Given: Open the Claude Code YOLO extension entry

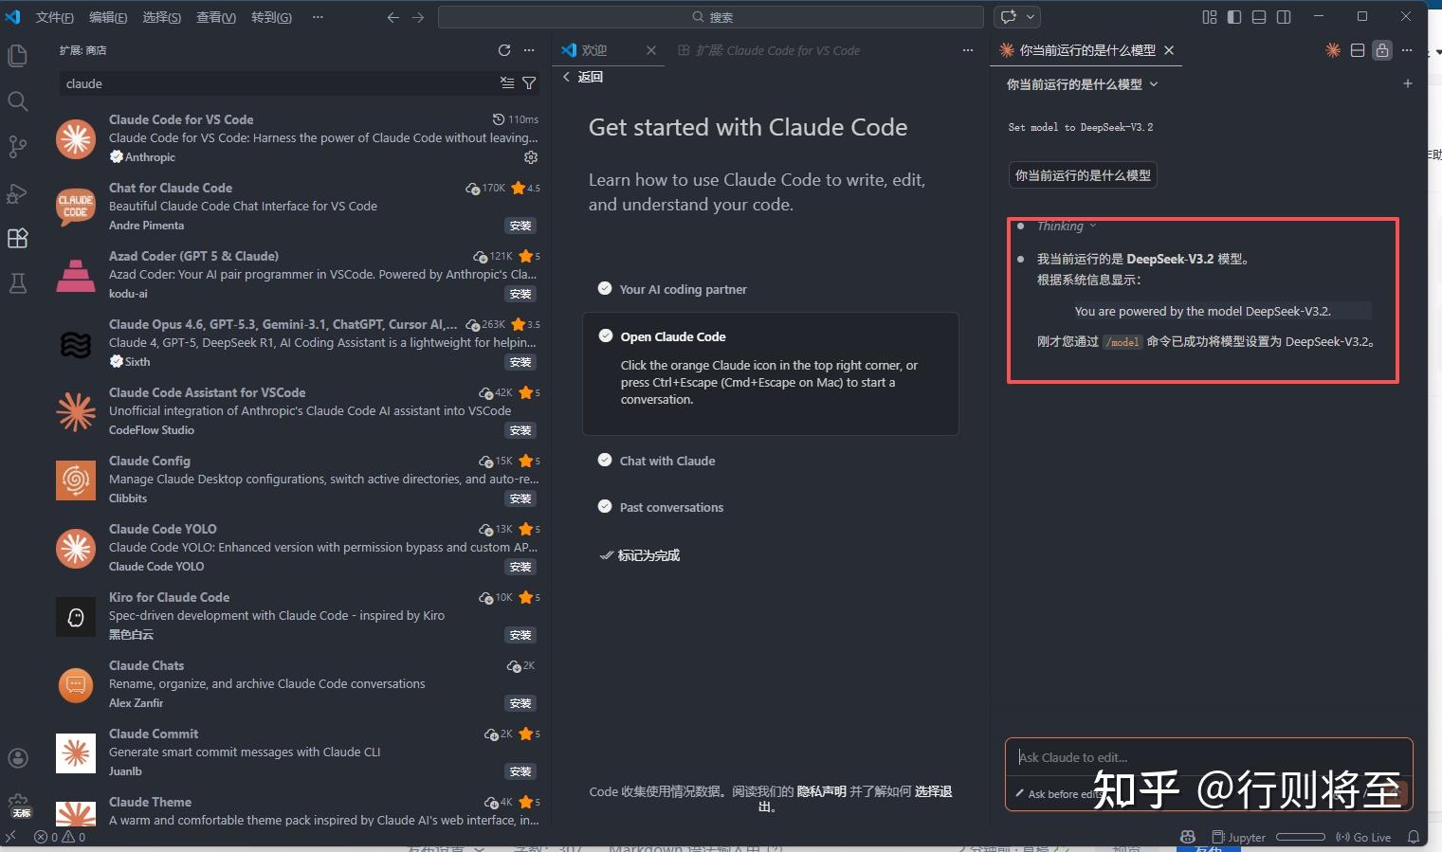Looking at the screenshot, I should [x=299, y=548].
